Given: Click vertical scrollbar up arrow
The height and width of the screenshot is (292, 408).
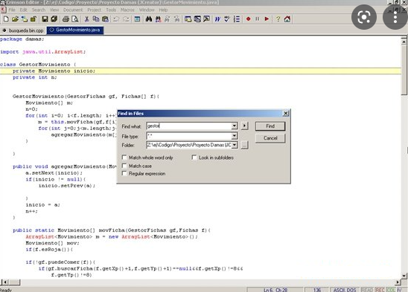Looking at the screenshot, I should (404, 42).
